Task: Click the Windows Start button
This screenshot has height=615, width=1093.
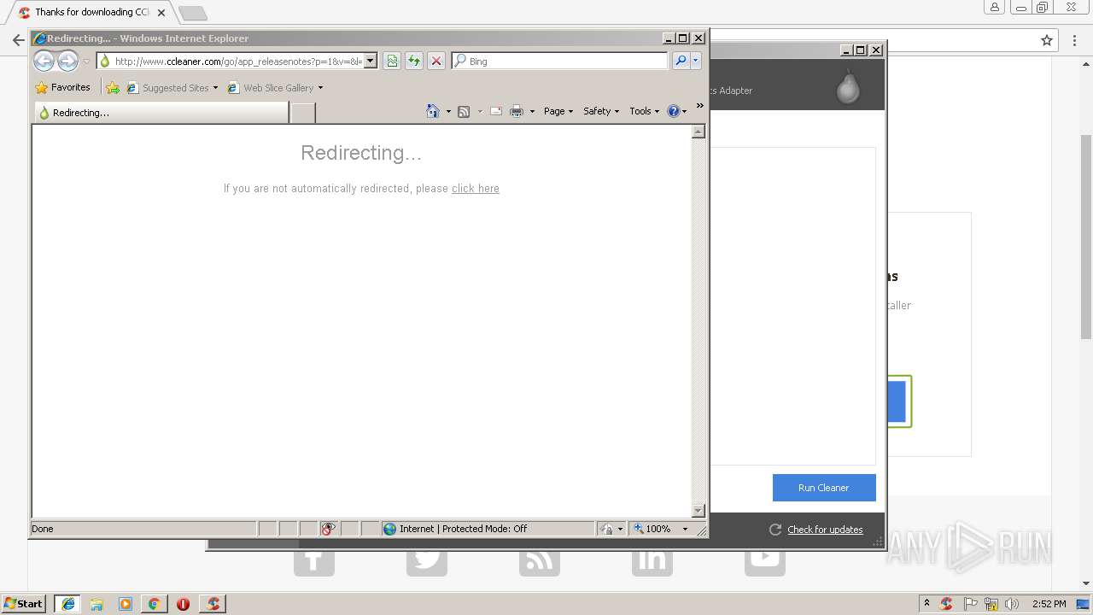Action: point(23,603)
